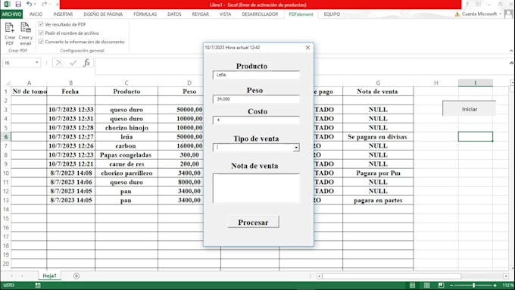Click the Iniciar button on the sheet
The width and height of the screenshot is (515, 290).
[470, 109]
